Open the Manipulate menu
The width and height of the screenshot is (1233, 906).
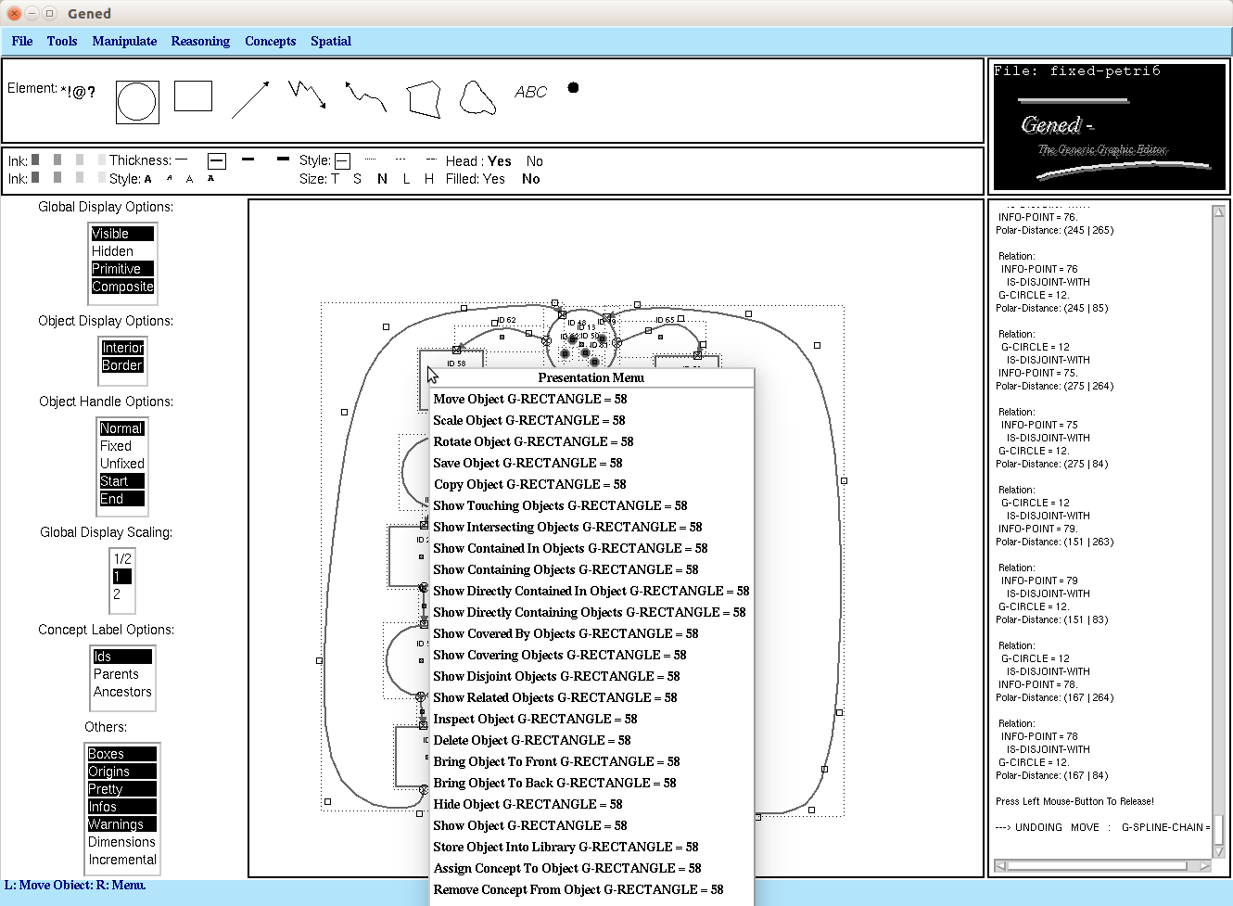[124, 41]
